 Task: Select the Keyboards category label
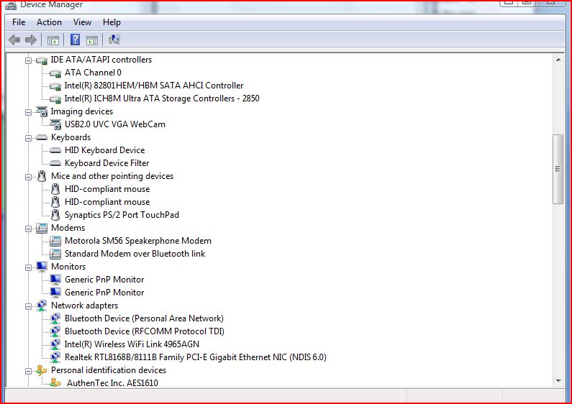click(71, 137)
